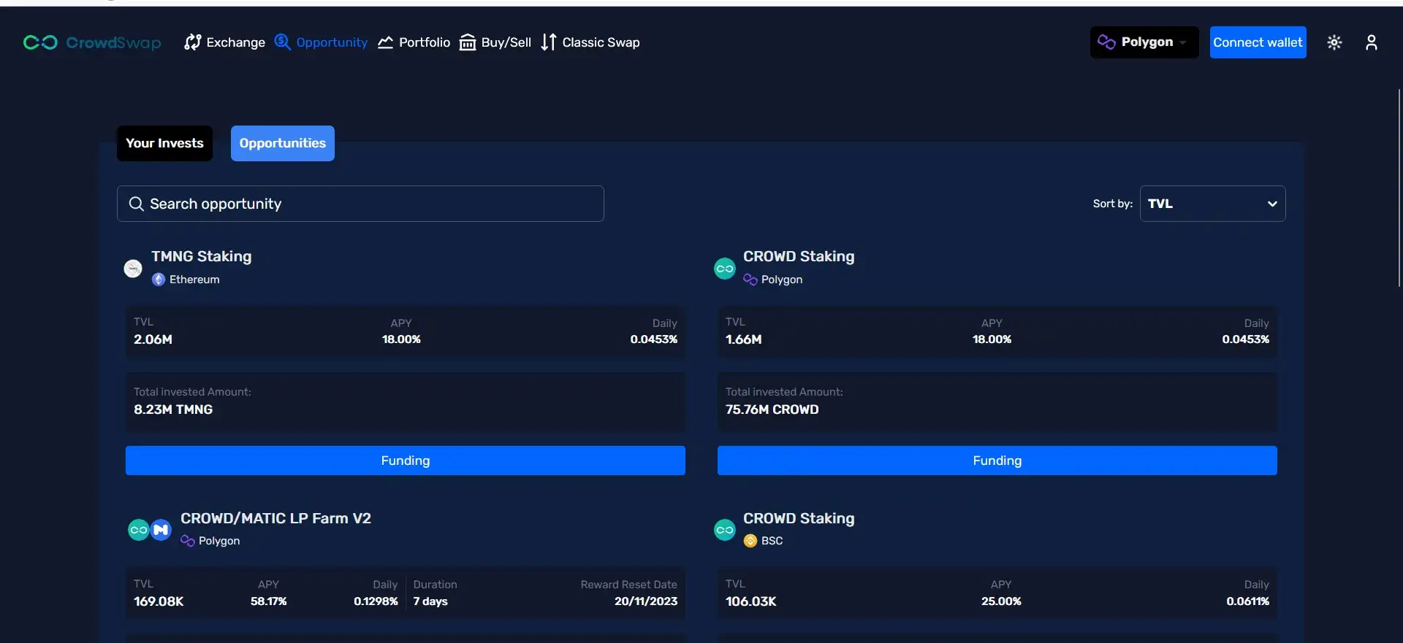Select the Opportunities tab

click(x=282, y=143)
